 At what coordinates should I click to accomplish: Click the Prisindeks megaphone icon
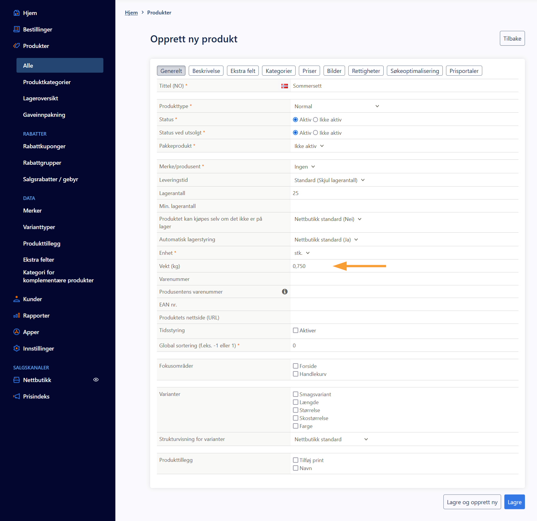coord(16,397)
